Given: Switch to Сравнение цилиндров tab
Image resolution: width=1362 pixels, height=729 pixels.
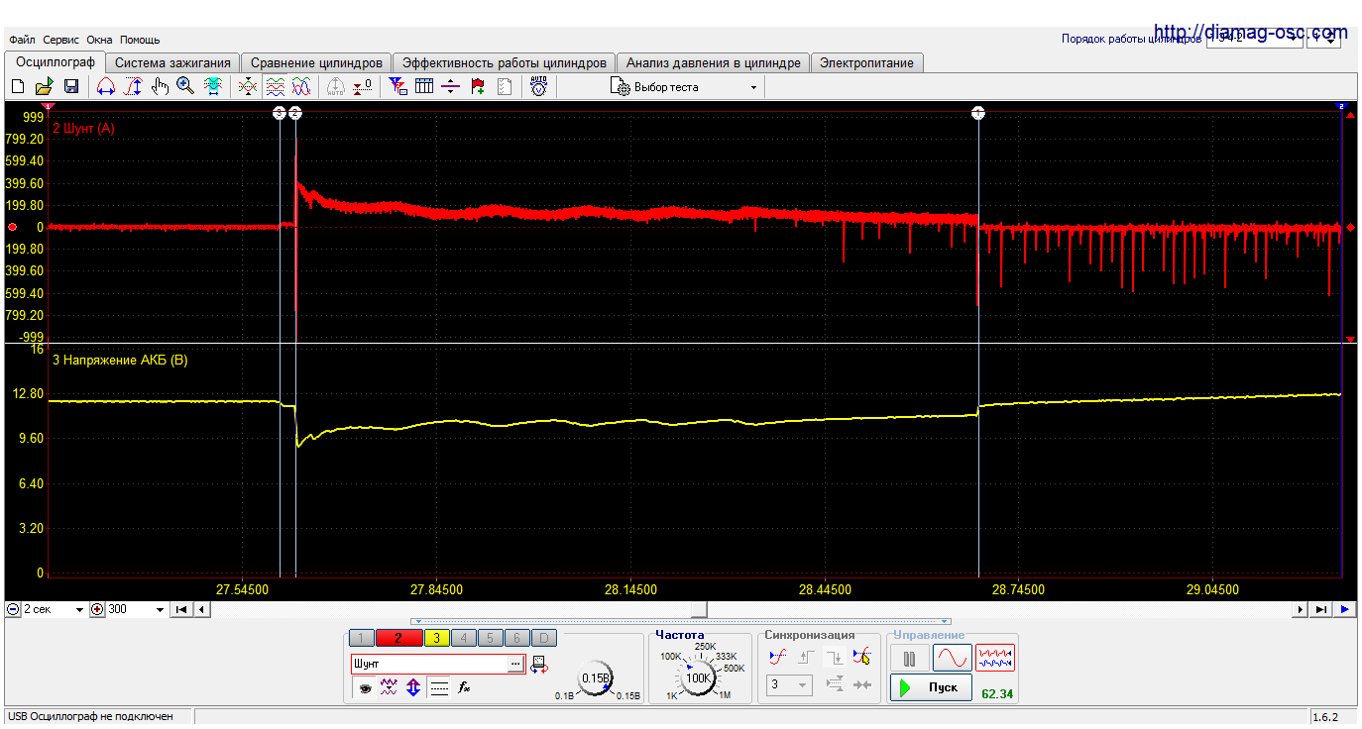Looking at the screenshot, I should [316, 62].
